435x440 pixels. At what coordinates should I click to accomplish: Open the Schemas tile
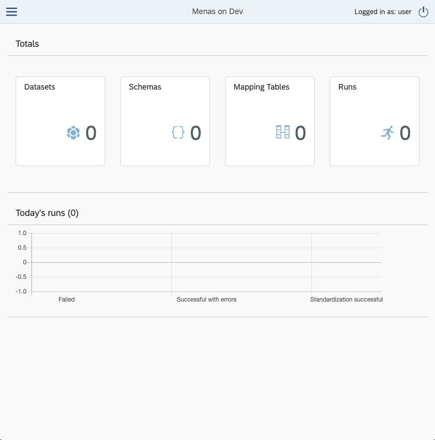tap(165, 121)
